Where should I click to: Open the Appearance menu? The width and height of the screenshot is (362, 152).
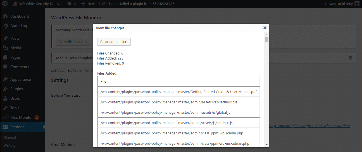(x=20, y=79)
